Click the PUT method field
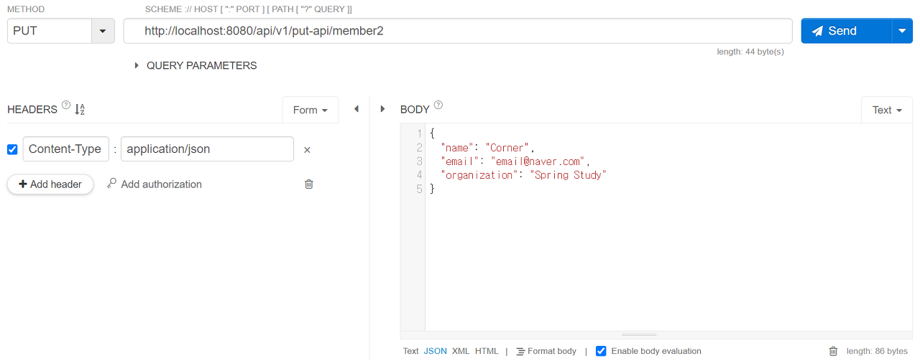The width and height of the screenshot is (920, 361). (50, 31)
